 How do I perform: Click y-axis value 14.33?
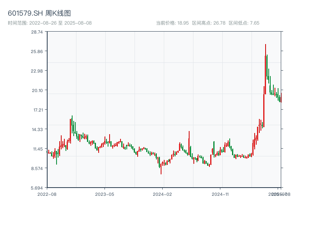(x=37, y=129)
